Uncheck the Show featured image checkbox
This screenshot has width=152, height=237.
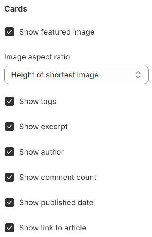pos(10,32)
